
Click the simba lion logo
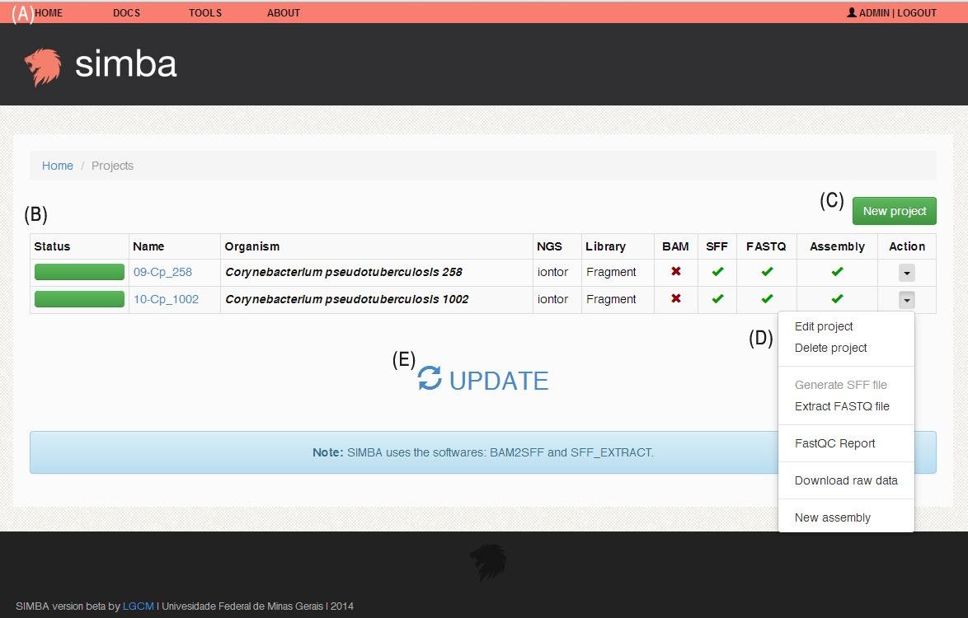[x=42, y=63]
